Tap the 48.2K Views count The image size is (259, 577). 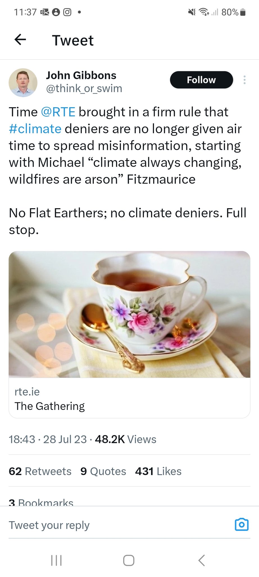tap(125, 440)
